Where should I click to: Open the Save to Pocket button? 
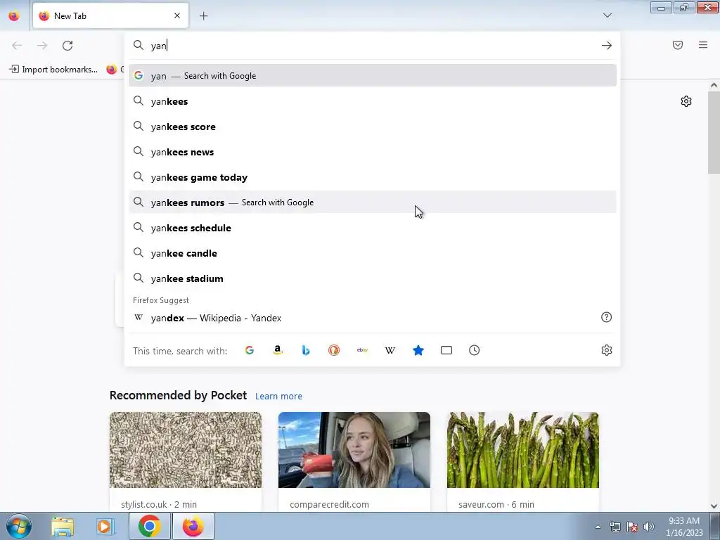(x=678, y=45)
